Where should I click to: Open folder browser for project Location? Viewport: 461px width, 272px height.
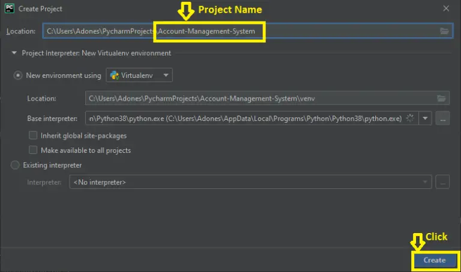(x=444, y=31)
